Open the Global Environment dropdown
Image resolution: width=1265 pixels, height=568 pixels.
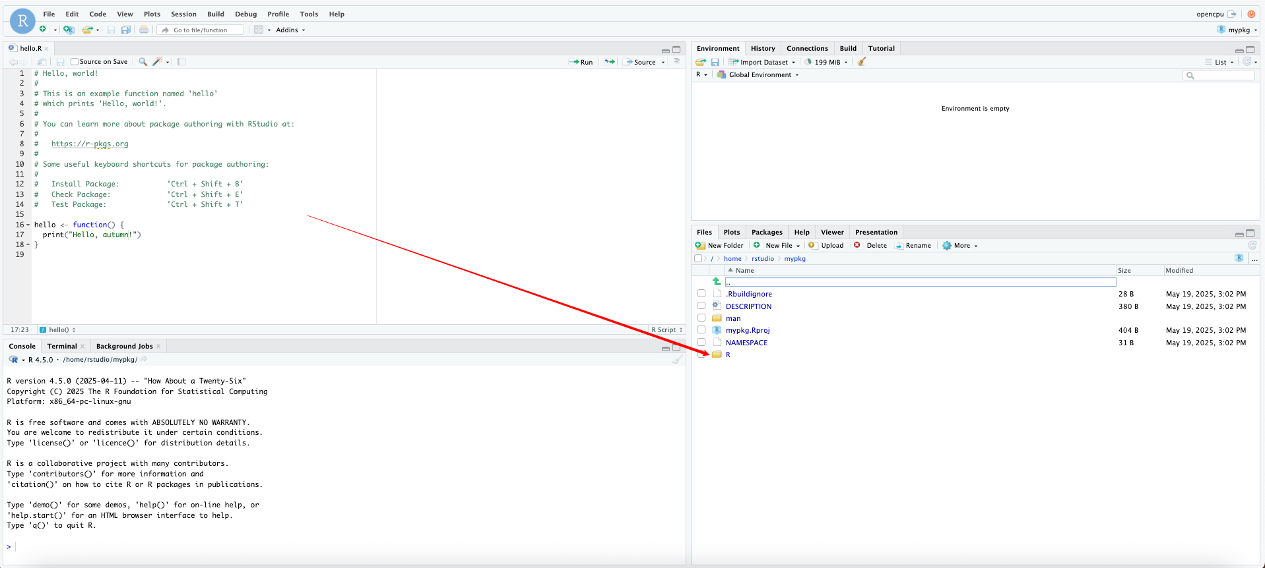pyautogui.click(x=758, y=74)
